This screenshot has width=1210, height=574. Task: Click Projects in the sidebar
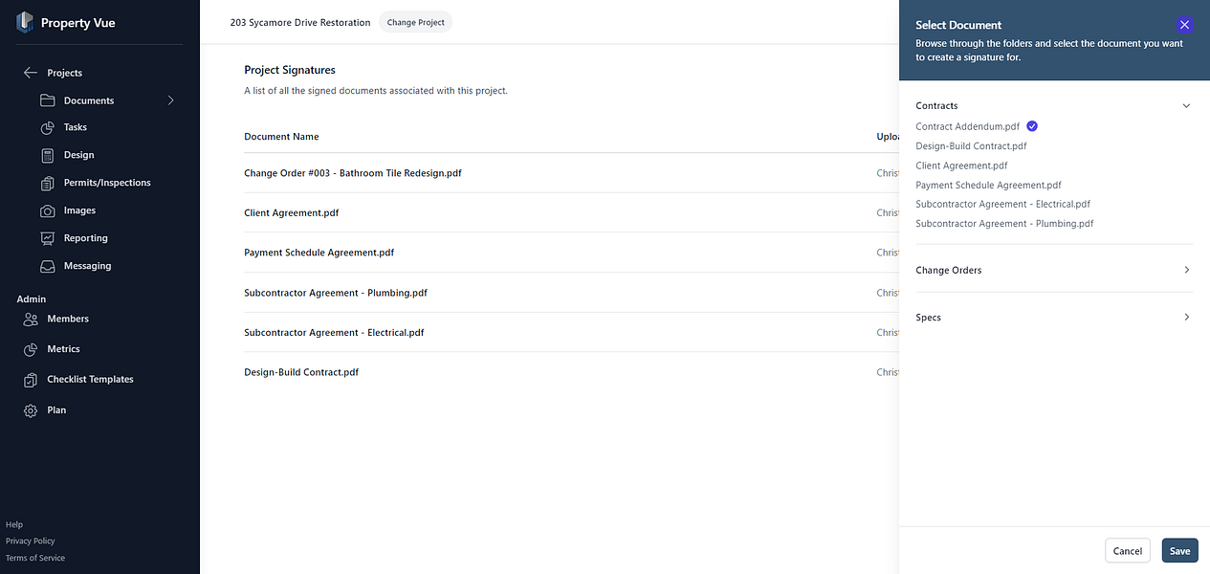point(64,73)
